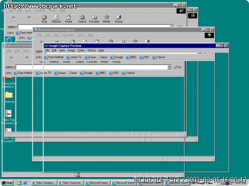Open iMBC link under SnagIt menu bar
249x186 pixels.
(x=131, y=57)
